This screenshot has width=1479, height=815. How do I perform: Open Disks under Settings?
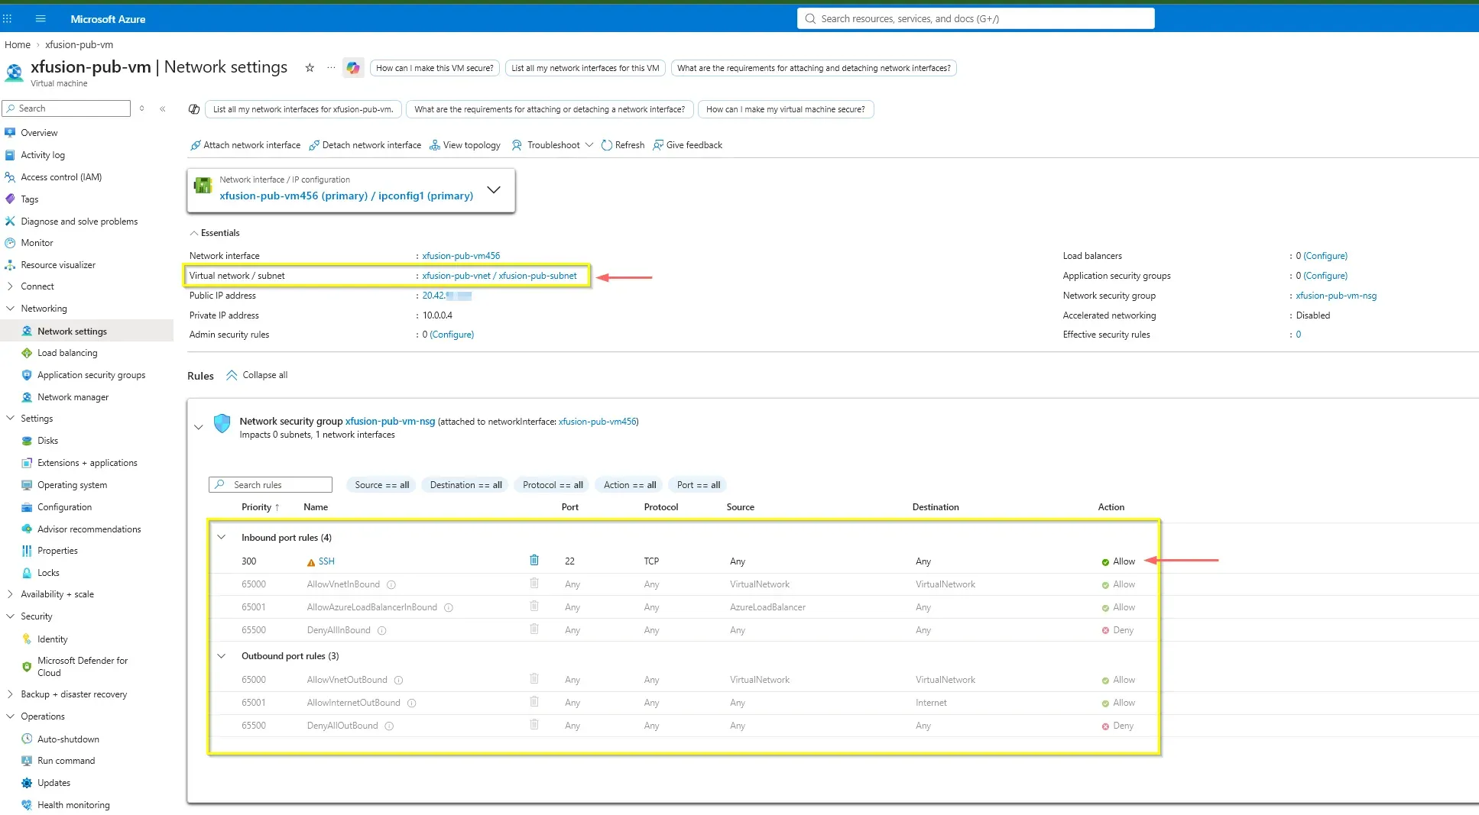(47, 441)
